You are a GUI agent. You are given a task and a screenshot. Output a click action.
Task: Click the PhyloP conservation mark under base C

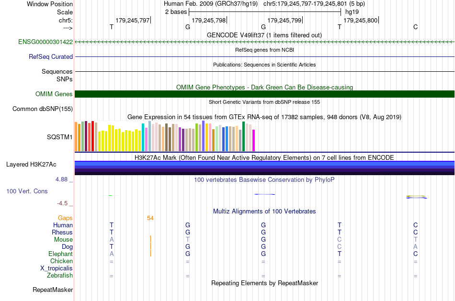pyautogui.click(x=416, y=197)
